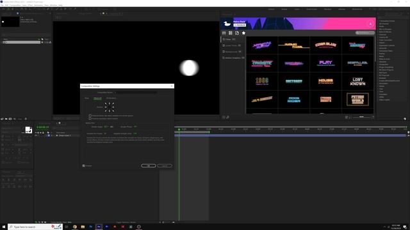The image size is (410, 230).
Task: Click OK in Composition Settings dialog
Action: (x=148, y=165)
